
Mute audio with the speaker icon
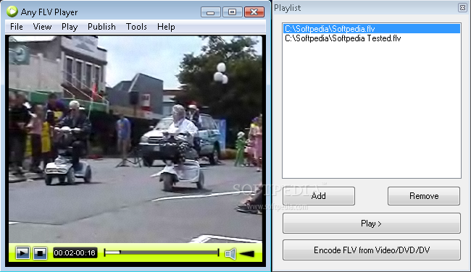coord(230,254)
